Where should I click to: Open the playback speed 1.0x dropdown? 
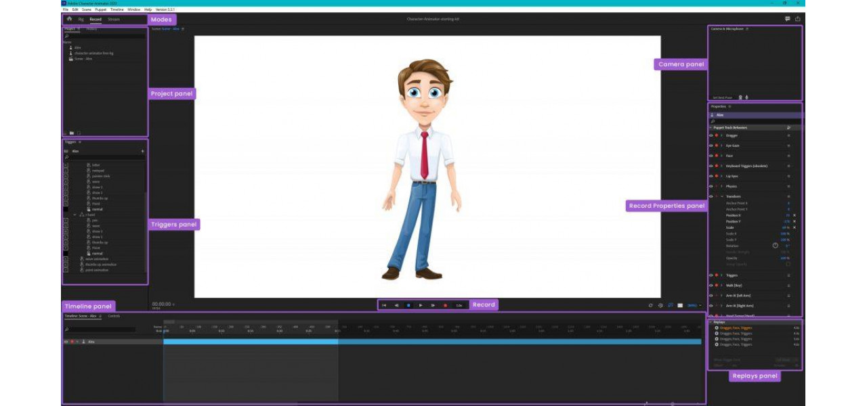pos(459,305)
